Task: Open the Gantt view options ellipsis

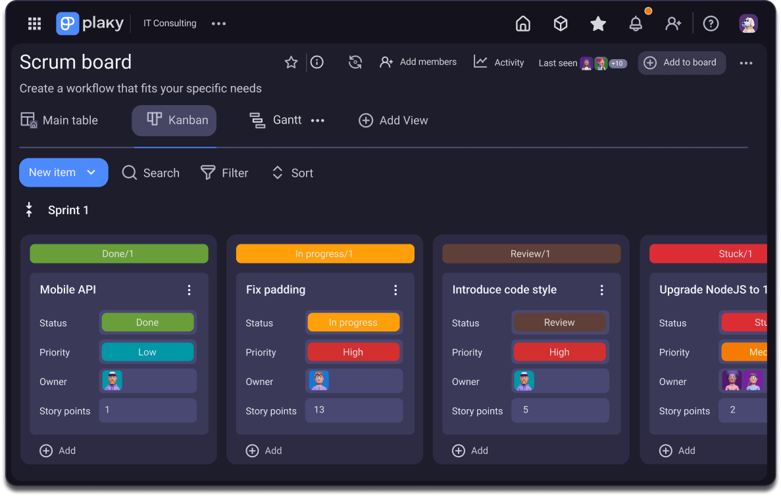Action: coord(318,120)
